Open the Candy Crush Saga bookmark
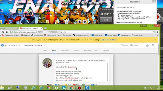The height and width of the screenshot is (91, 163). point(11,35)
